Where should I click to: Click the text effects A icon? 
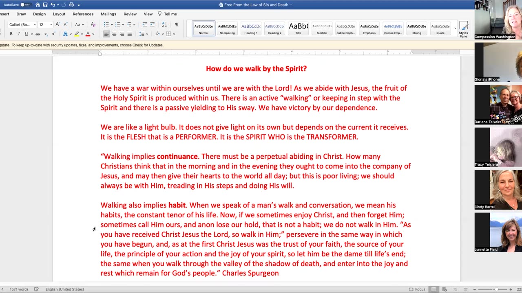tap(65, 34)
